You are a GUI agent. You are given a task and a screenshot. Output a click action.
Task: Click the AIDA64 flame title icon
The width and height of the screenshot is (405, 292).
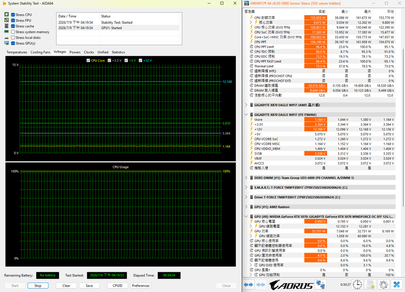pyautogui.click(x=4, y=3)
